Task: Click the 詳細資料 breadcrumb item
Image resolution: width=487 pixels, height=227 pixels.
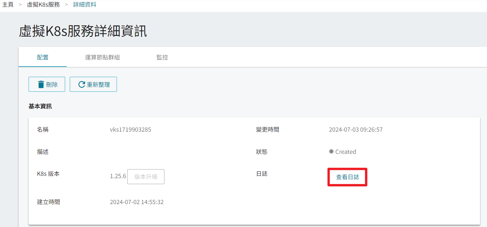Action: pyautogui.click(x=85, y=5)
